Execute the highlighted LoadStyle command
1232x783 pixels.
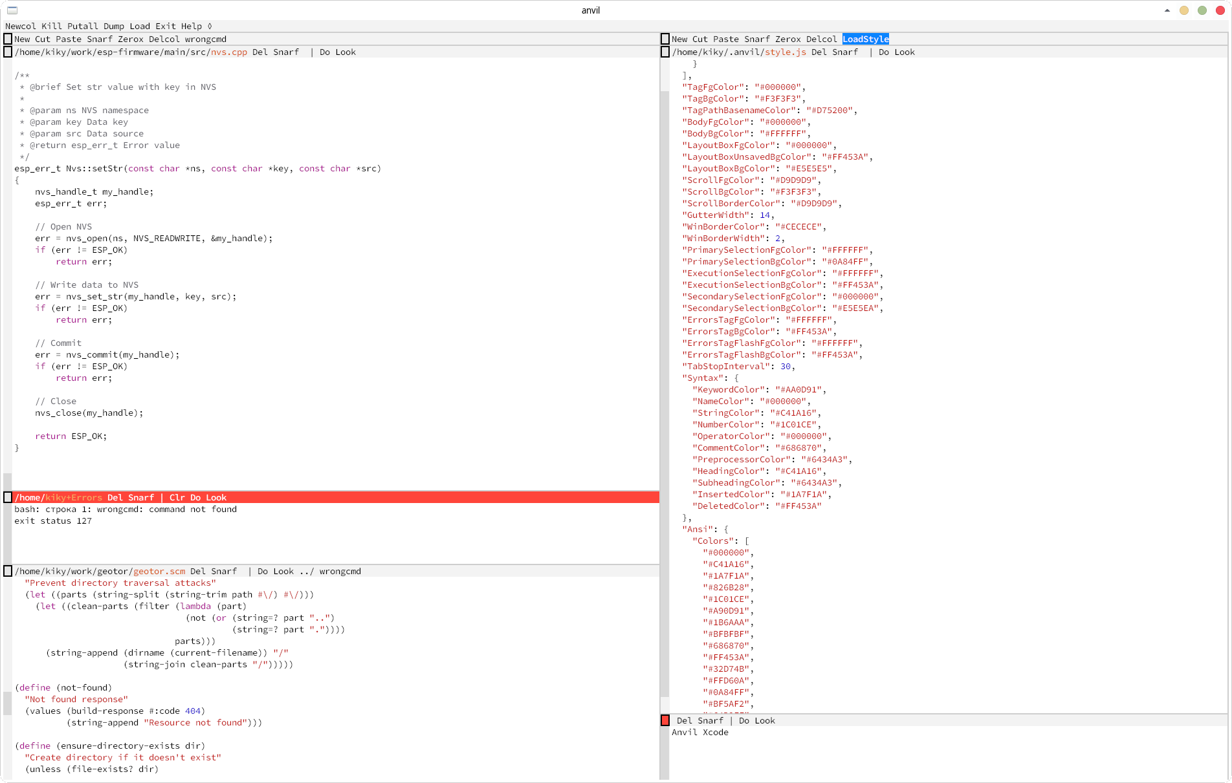coord(866,39)
